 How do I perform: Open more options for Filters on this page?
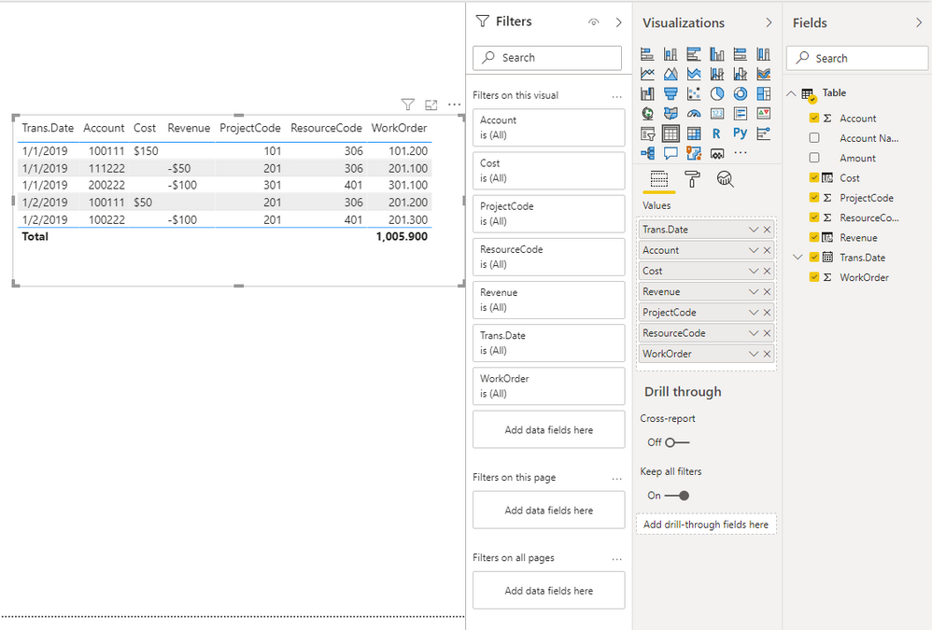coord(617,479)
